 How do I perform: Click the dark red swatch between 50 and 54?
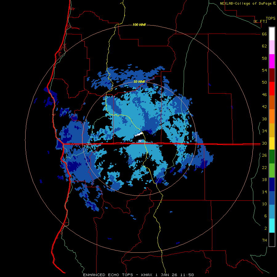pyautogui.click(x=272, y=75)
